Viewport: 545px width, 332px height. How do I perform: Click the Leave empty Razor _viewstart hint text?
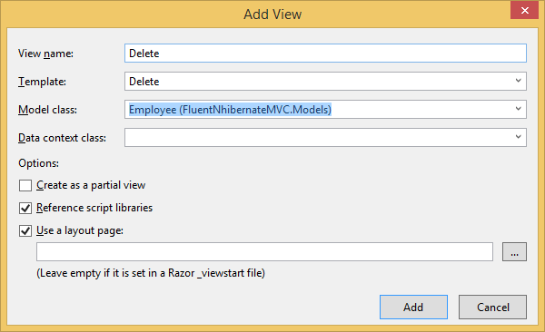[x=151, y=273]
